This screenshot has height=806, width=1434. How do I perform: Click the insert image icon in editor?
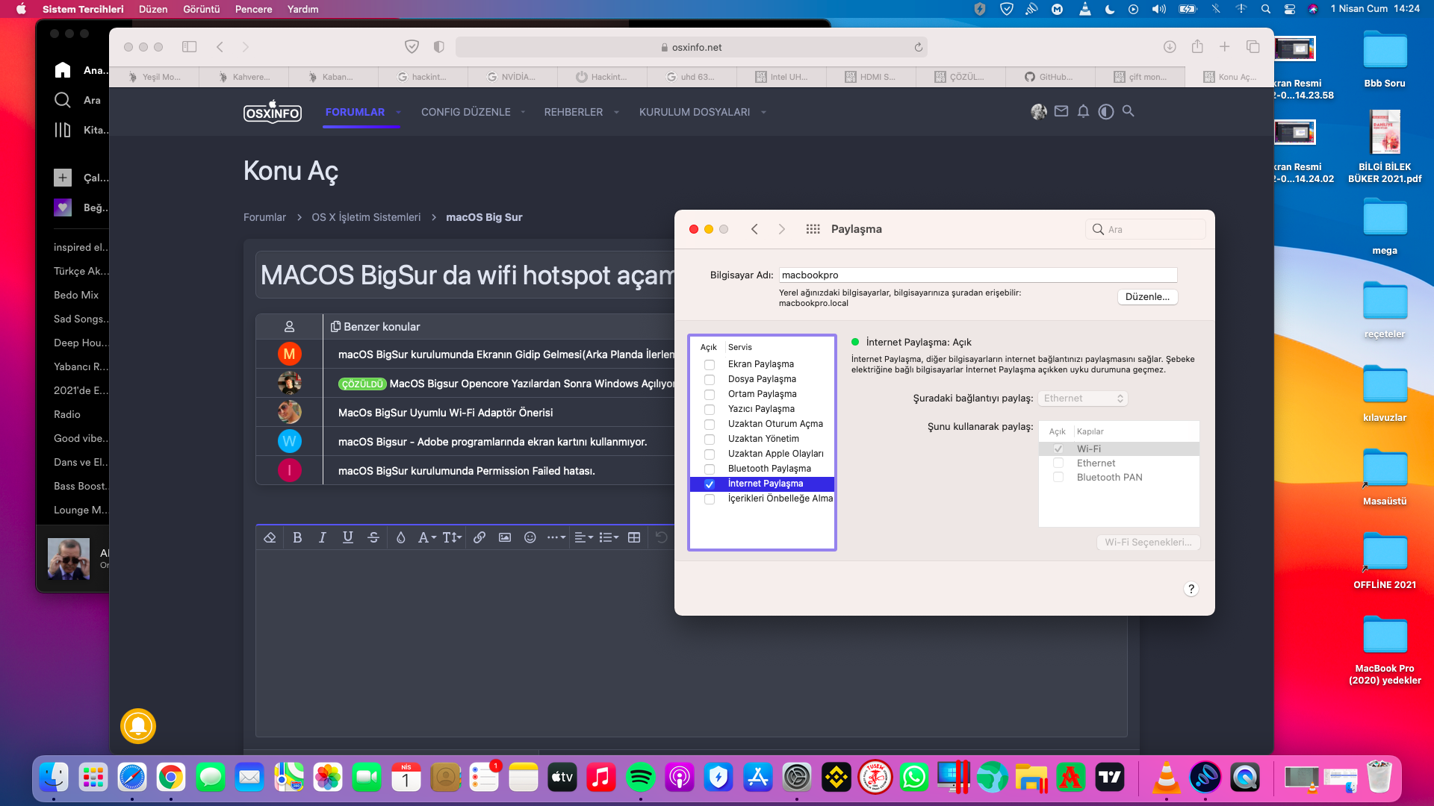pos(505,537)
